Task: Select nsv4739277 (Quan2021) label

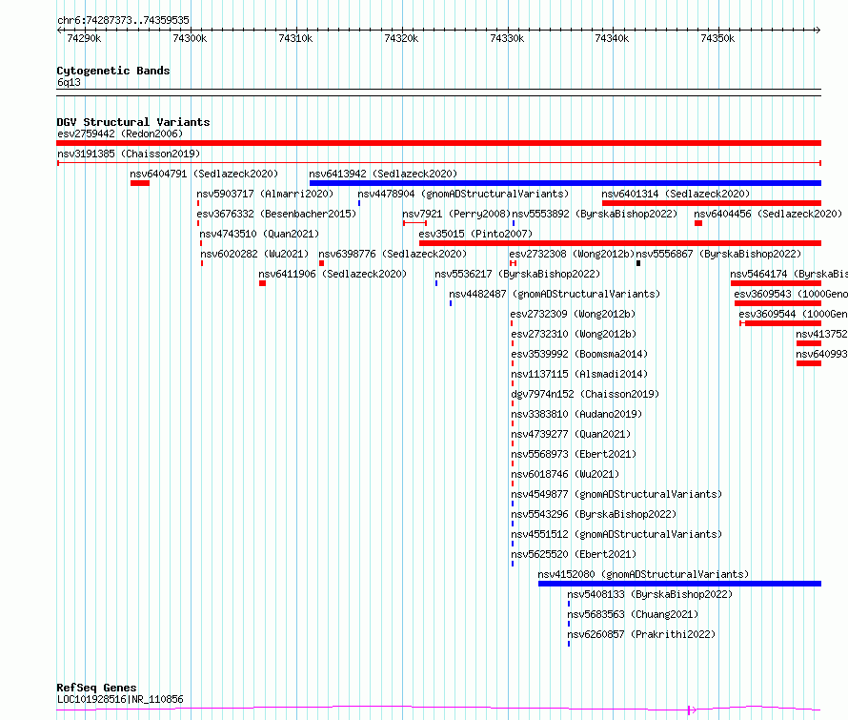Action: (571, 434)
